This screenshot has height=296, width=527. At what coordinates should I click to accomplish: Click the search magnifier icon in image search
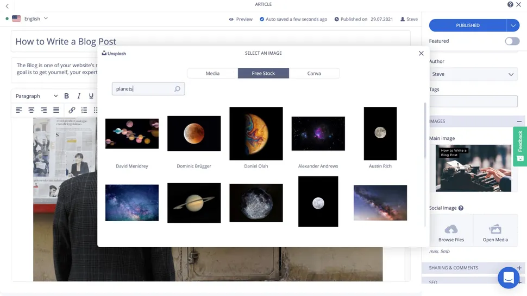[177, 89]
